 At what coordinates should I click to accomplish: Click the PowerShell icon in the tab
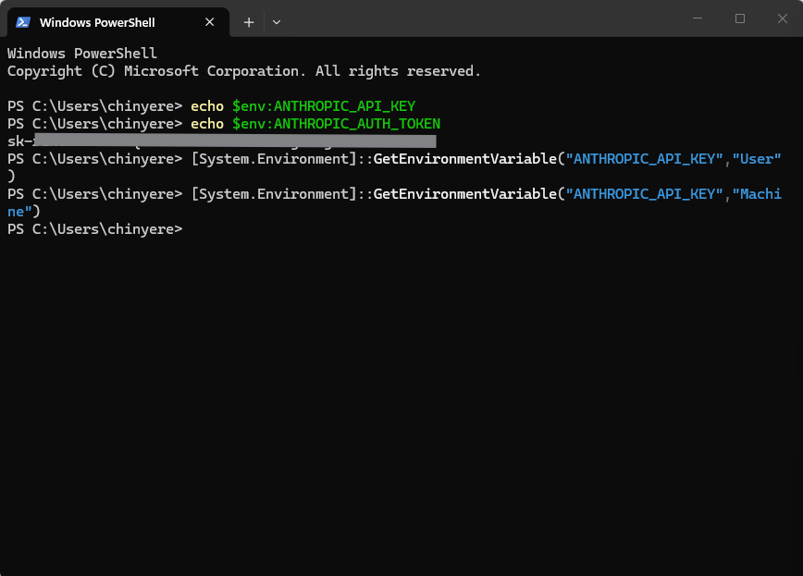pyautogui.click(x=23, y=22)
